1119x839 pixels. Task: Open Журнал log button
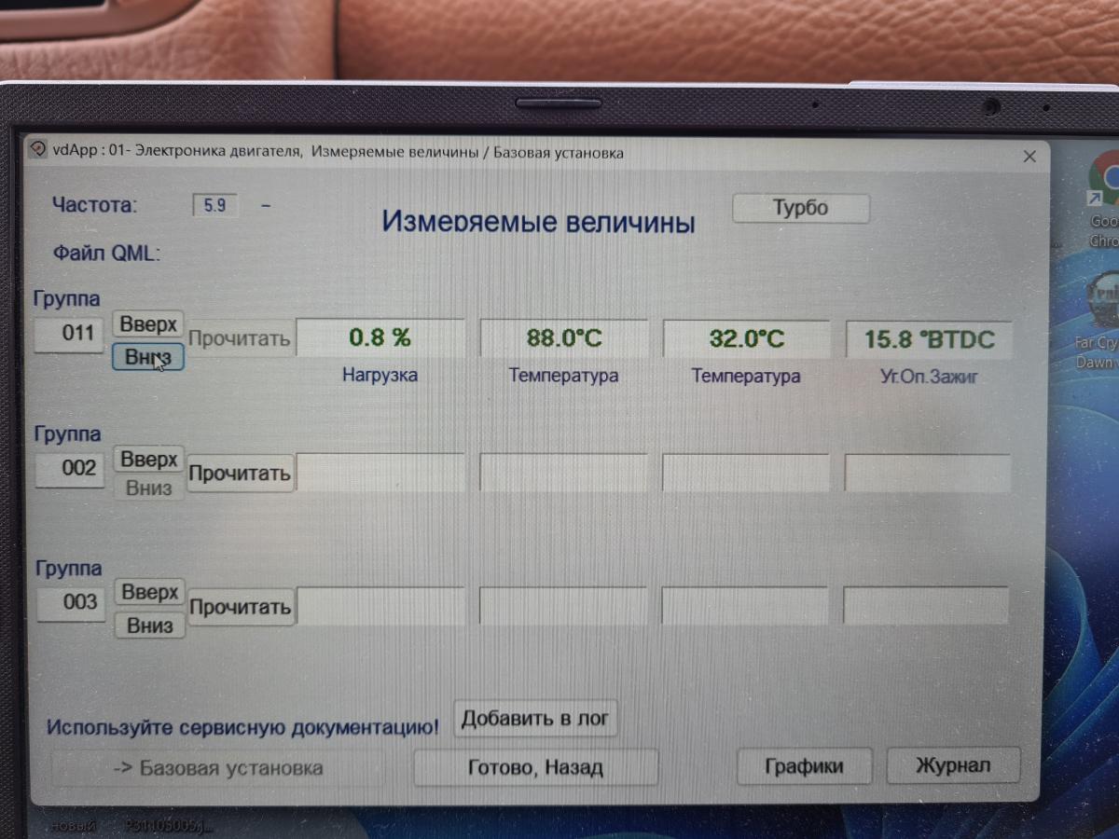[952, 766]
